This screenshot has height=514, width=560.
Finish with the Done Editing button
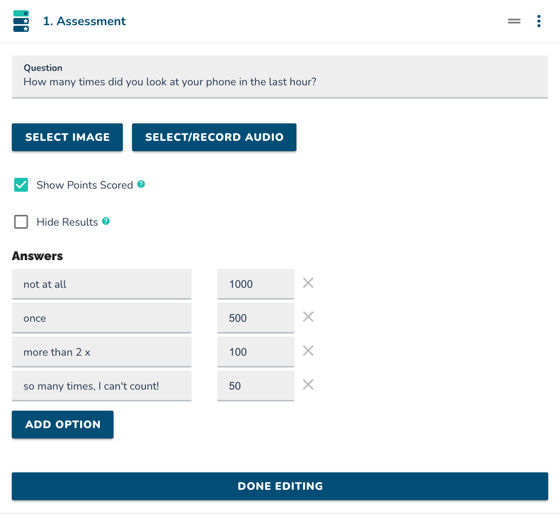[x=280, y=486]
